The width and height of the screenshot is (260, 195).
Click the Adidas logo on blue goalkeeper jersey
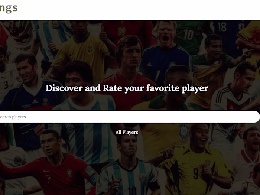coord(149,65)
